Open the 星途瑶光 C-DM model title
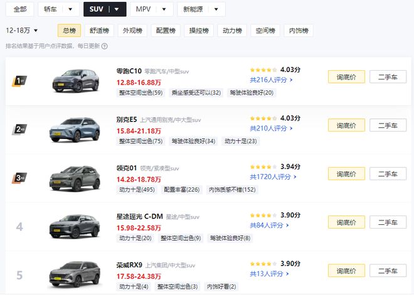Image resolution: width=414 pixels, height=295 pixels. pyautogui.click(x=140, y=217)
